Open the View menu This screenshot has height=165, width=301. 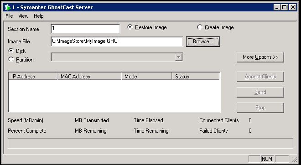(23, 16)
